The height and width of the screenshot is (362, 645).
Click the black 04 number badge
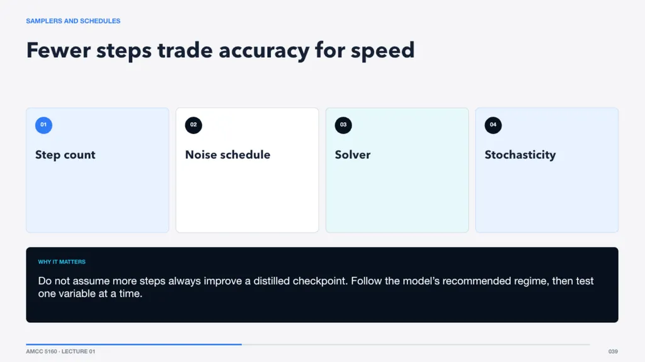pos(493,125)
